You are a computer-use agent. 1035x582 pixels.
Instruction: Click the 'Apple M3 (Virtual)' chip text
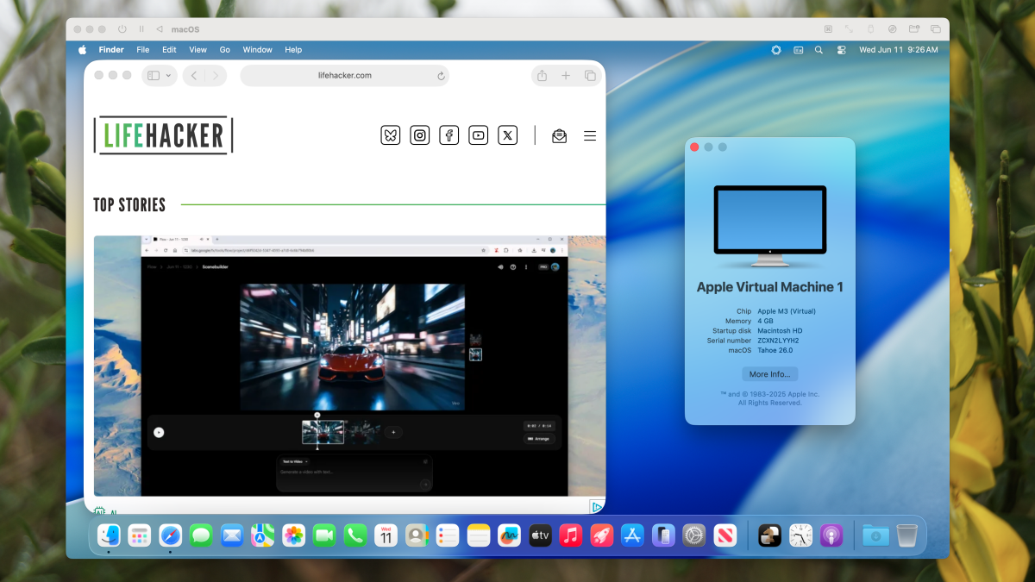(787, 311)
